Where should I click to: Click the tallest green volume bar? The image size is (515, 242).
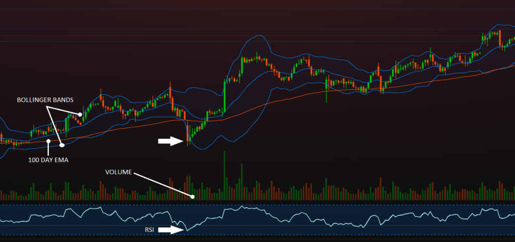[224, 175]
